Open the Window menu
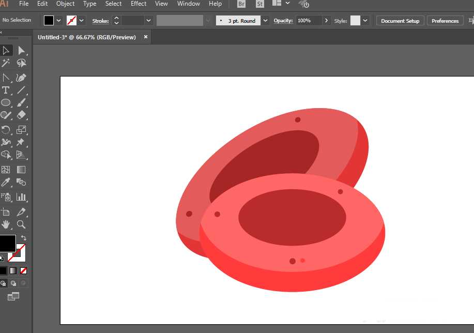 [188, 4]
